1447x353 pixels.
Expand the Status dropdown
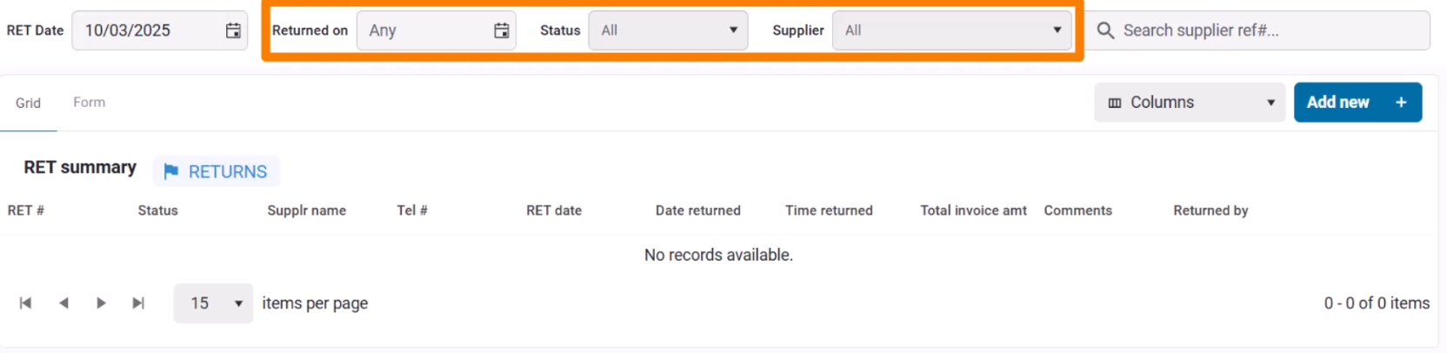pos(668,30)
